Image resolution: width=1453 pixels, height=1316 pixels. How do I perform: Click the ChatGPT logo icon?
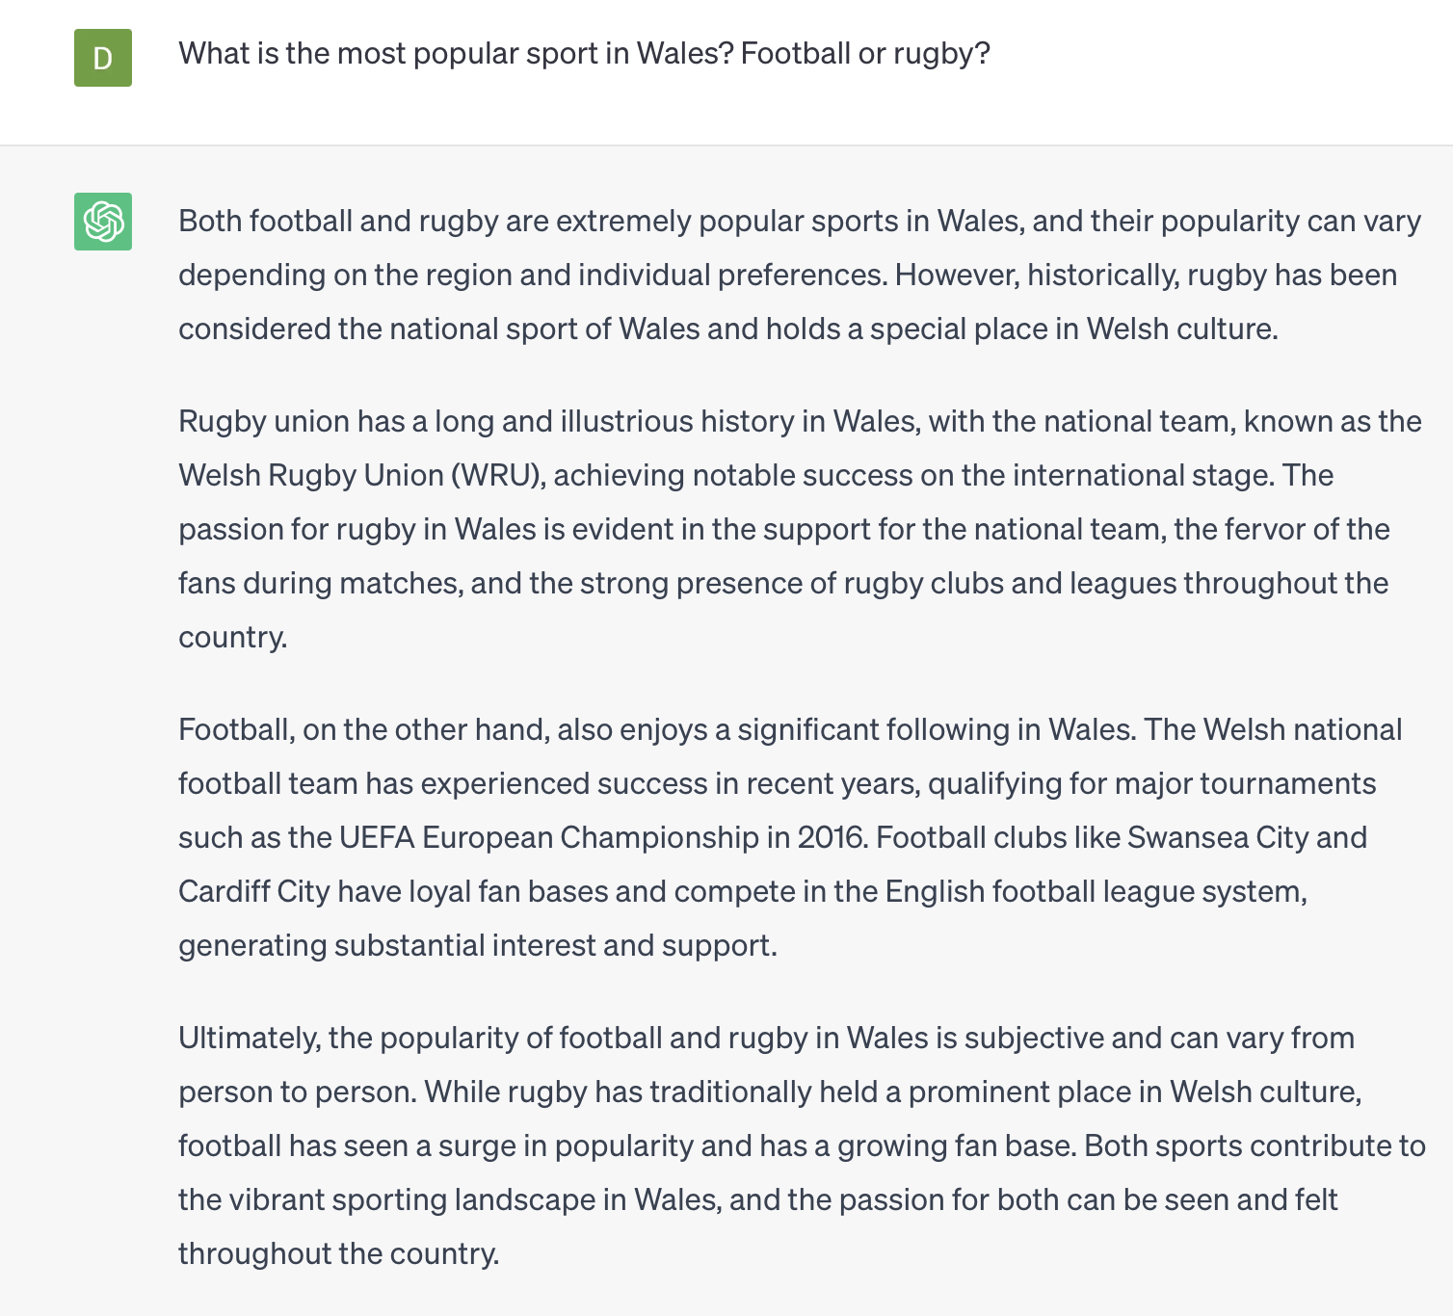103,222
